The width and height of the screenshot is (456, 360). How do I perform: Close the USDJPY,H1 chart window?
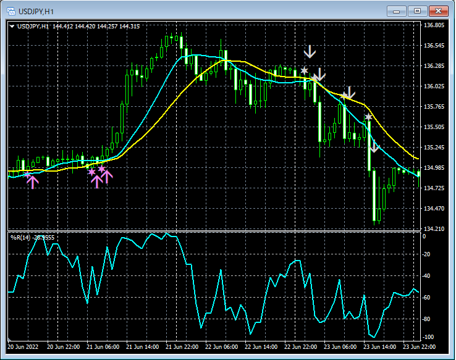(x=438, y=11)
